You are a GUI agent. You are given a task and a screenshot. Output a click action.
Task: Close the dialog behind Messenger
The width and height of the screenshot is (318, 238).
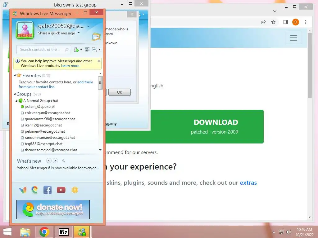pyautogui.click(x=132, y=14)
